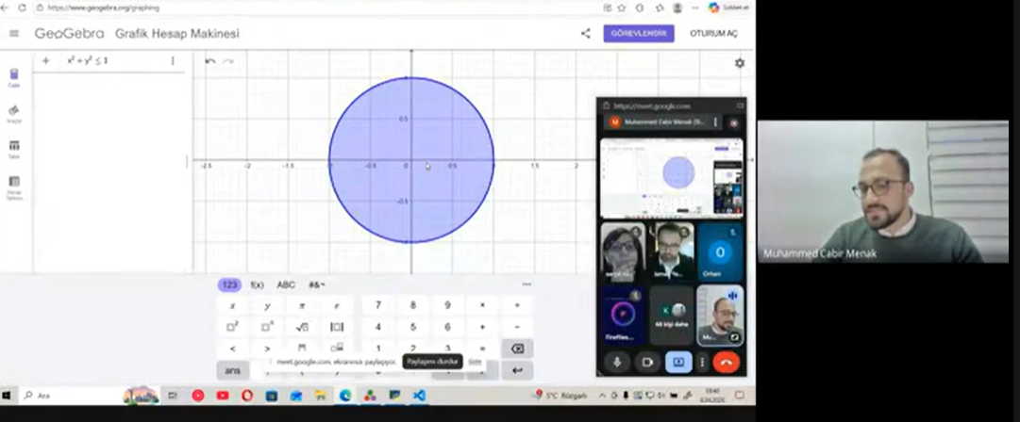This screenshot has width=1020, height=422.
Task: Open the Cebir (Algebra) view in the sidebar
Action: [x=14, y=77]
